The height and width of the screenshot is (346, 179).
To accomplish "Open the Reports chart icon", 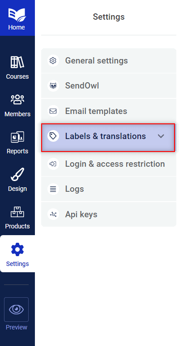I will (17, 137).
